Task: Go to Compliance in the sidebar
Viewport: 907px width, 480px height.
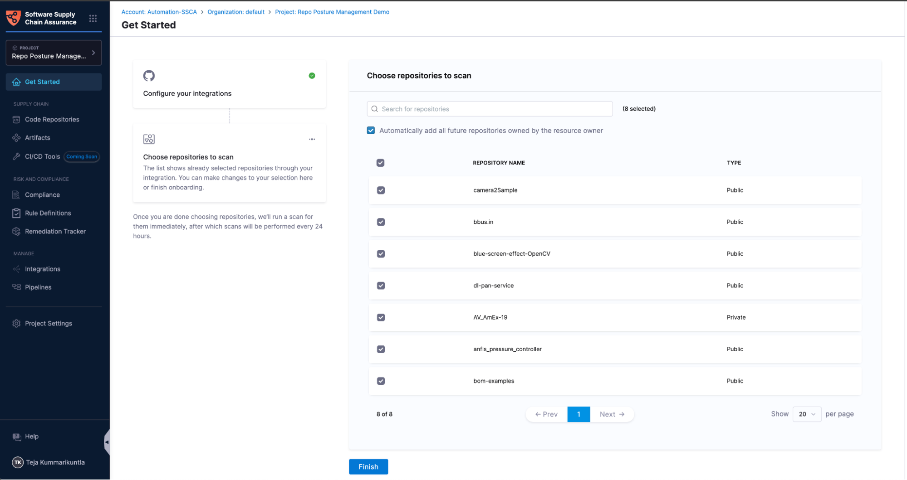Action: click(42, 195)
